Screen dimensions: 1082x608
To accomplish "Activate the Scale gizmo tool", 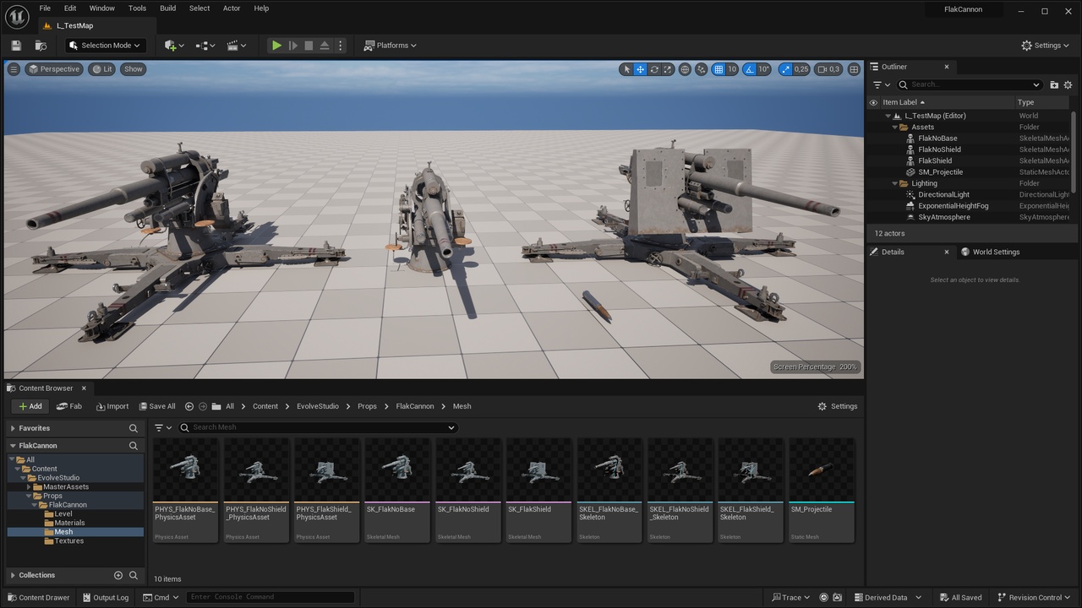I will pos(668,69).
